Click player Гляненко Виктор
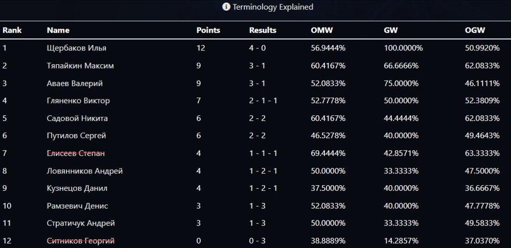This screenshot has width=511, height=248. (78, 101)
